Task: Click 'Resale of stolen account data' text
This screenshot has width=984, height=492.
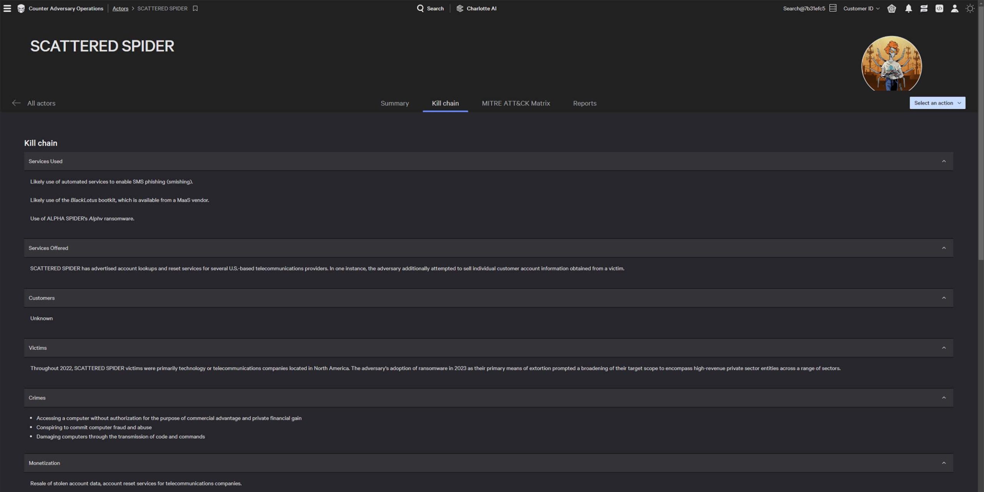Action: [x=136, y=483]
